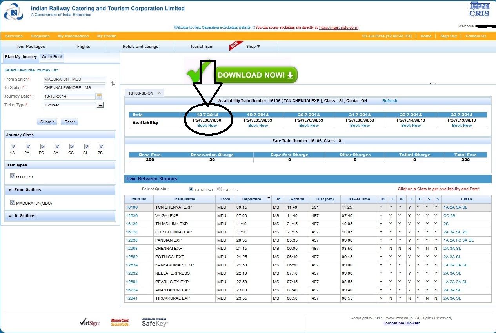Toggle the FC journey class checkbox
Viewport: 496px width, 333px height.
click(43, 147)
